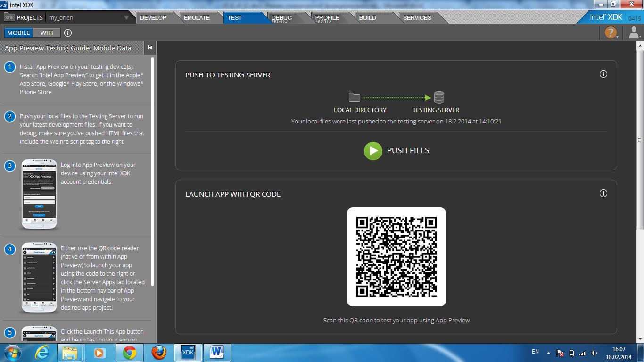This screenshot has height=362, width=644.
Task: Open the my_orien project dropdown
Action: (89, 17)
